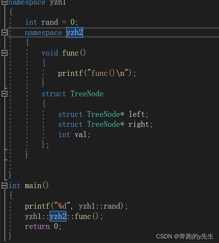Click yzh2 in the main function call

coord(58,216)
